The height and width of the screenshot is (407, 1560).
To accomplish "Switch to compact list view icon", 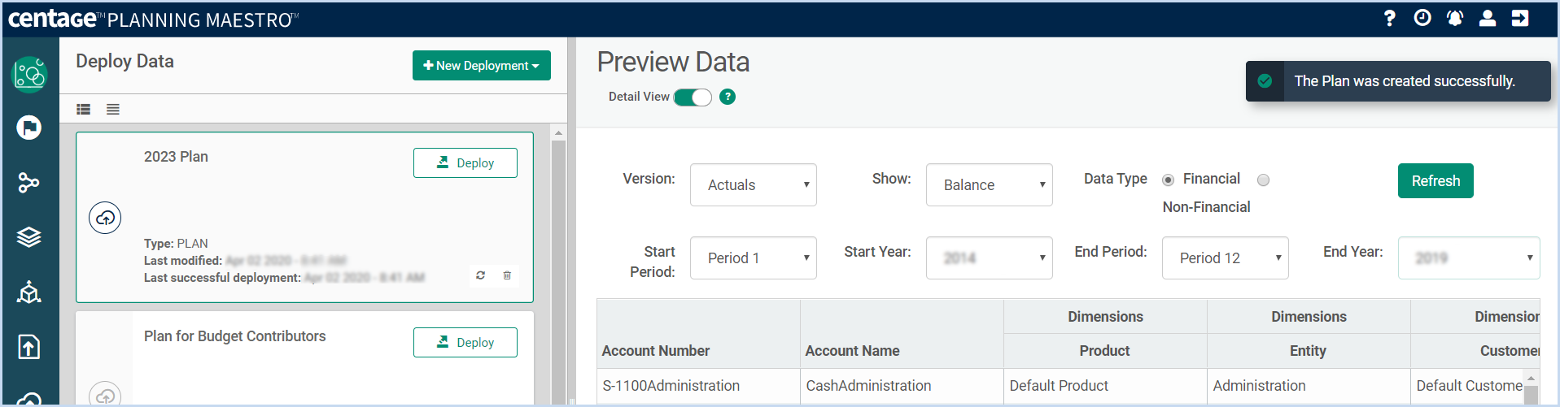I will tap(113, 109).
